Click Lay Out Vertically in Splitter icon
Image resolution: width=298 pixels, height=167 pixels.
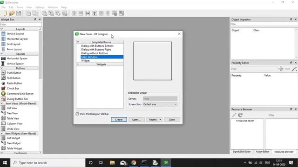pos(95,13)
